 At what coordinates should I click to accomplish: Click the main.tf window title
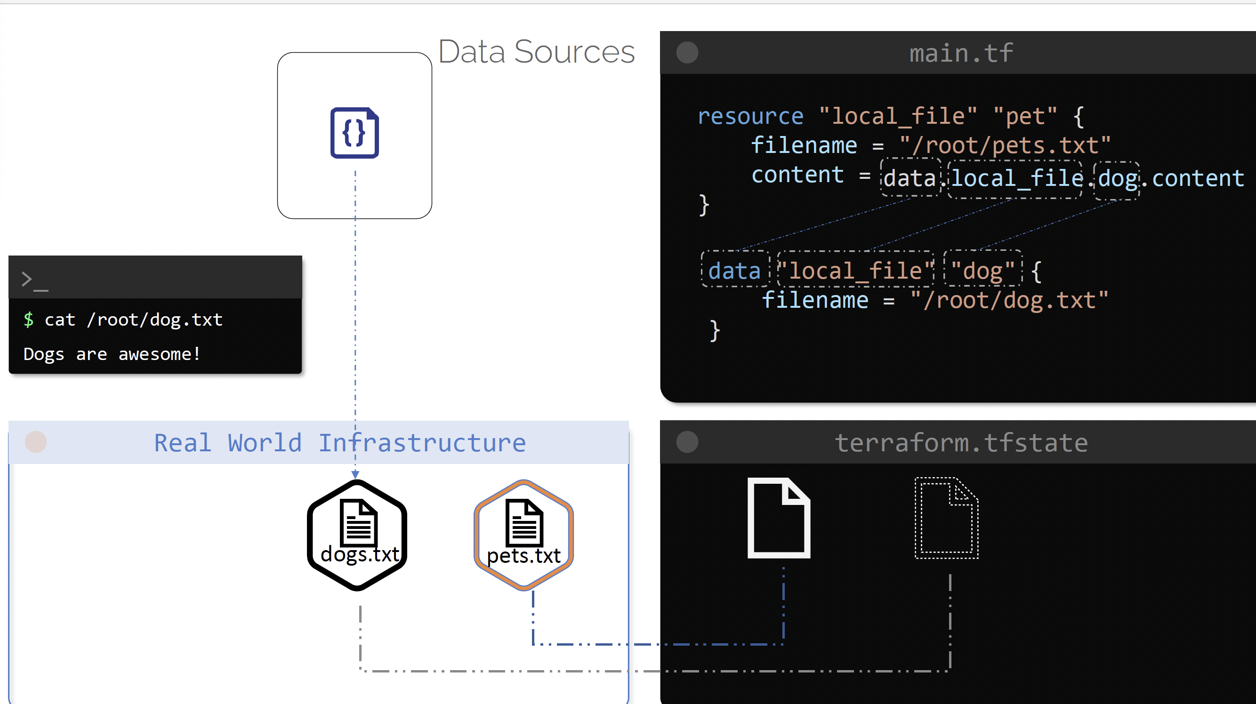(x=961, y=53)
